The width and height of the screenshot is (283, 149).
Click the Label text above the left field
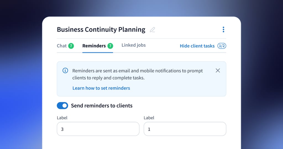[62, 118]
